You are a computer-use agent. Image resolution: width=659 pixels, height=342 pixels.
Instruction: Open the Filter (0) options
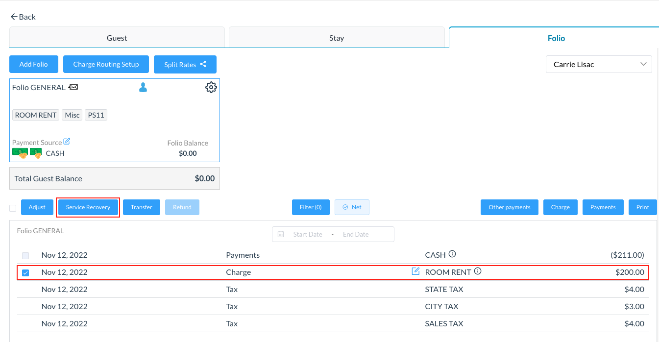tap(311, 207)
